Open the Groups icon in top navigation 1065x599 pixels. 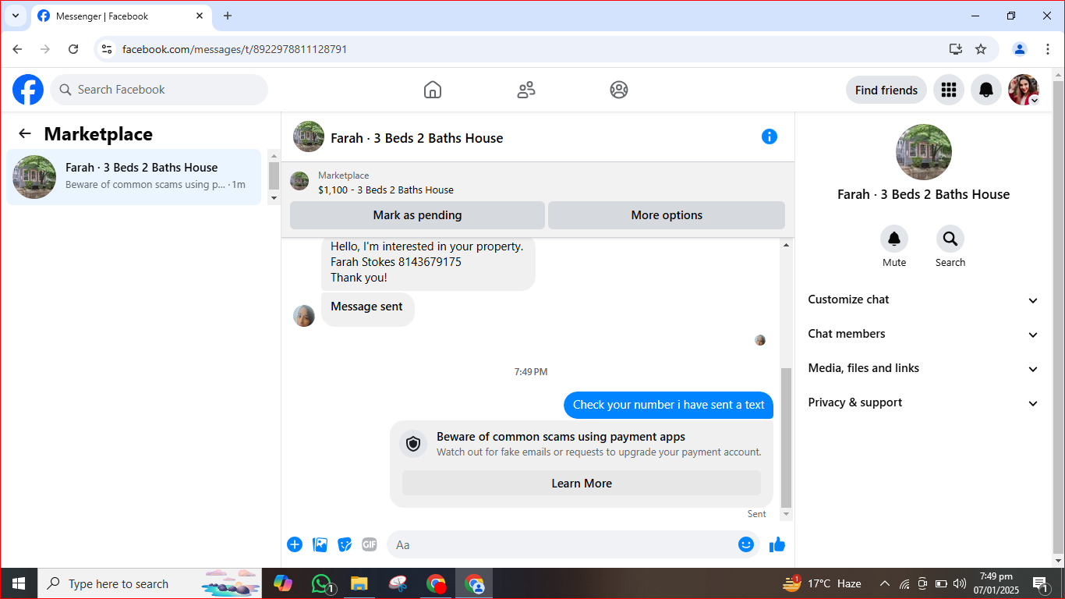(619, 90)
